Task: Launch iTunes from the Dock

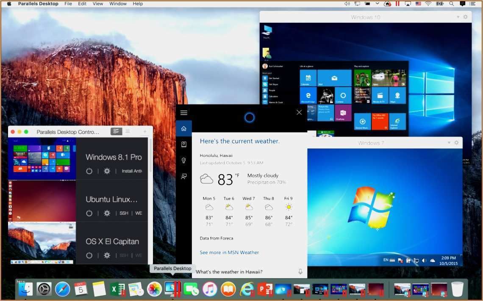Action: tap(210, 289)
